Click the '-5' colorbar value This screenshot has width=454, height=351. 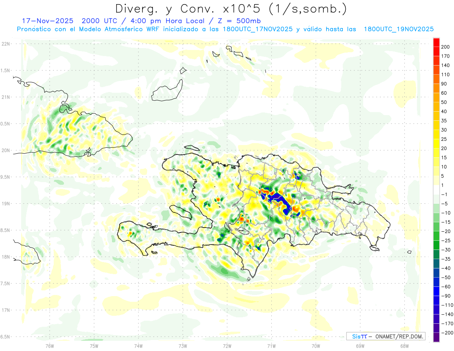(444, 204)
